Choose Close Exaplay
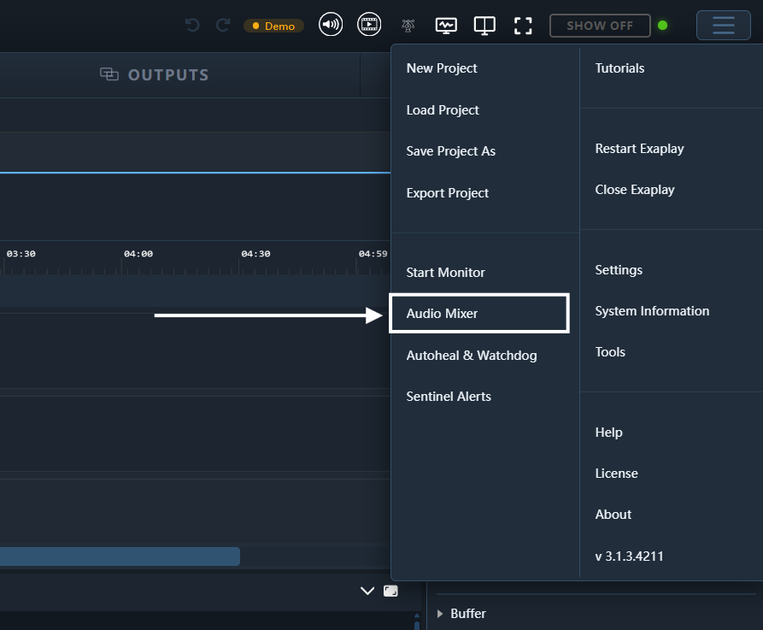Screen dimensions: 763x630 635,190
